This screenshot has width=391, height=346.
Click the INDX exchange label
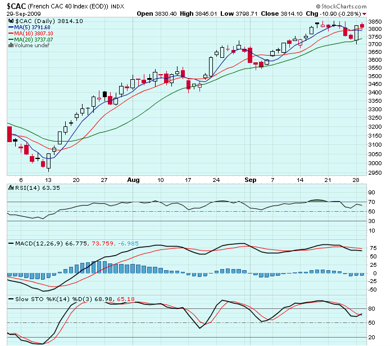click(x=117, y=7)
